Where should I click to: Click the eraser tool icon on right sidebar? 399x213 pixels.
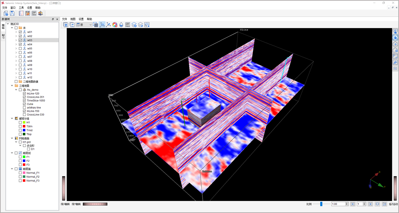(395, 62)
